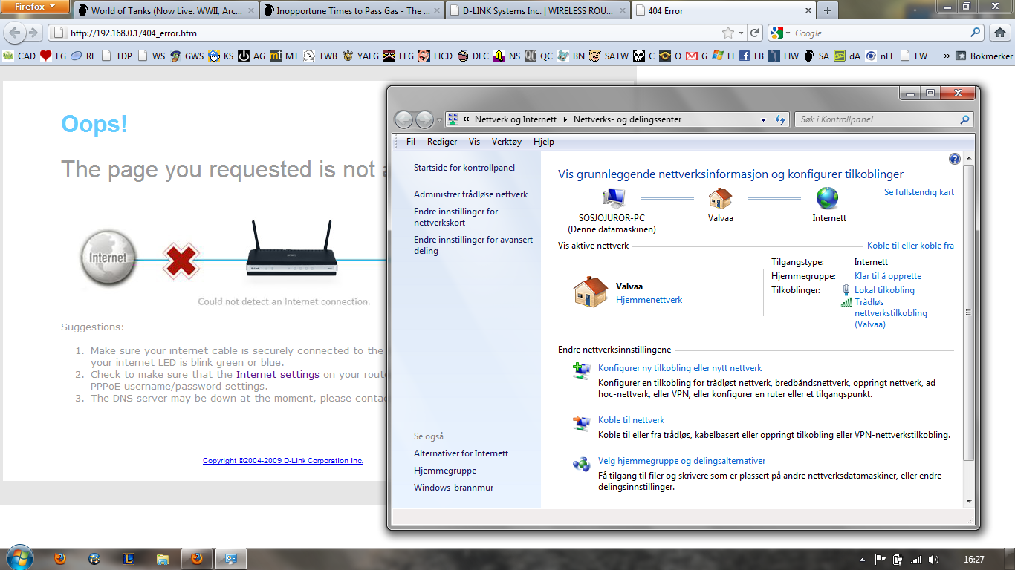Open the LICD bookmark
Viewport: 1015px width, 570px height.
coord(435,56)
